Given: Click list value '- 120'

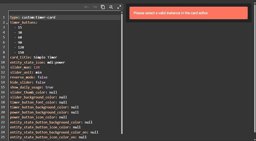Looking at the screenshot, I should point(19,47).
